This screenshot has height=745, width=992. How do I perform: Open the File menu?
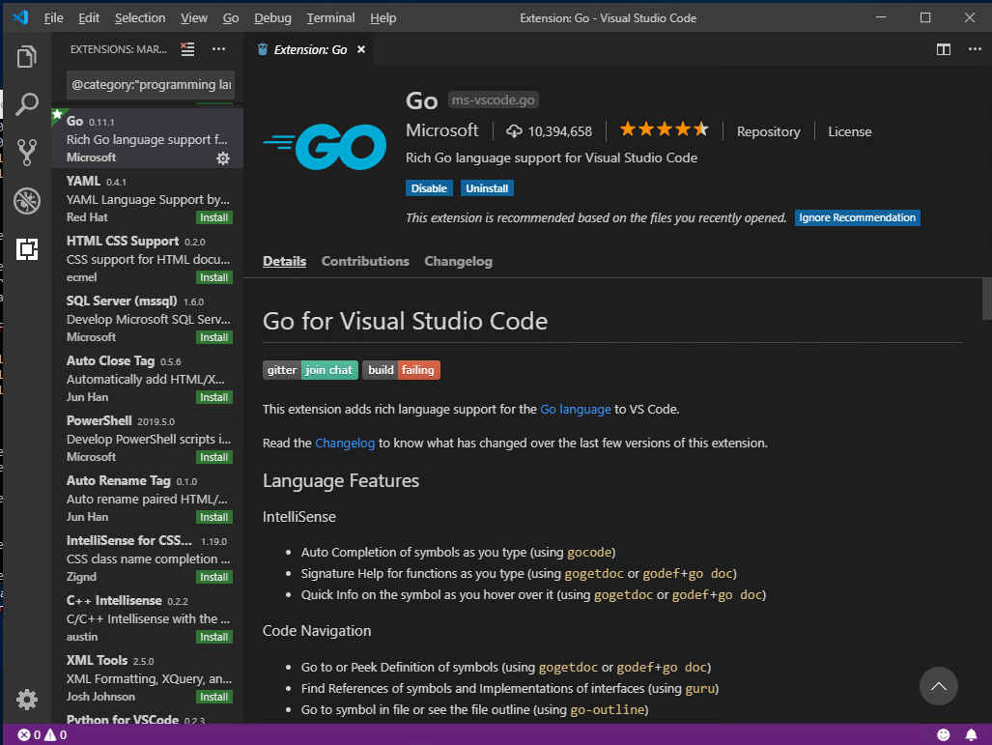coord(53,17)
